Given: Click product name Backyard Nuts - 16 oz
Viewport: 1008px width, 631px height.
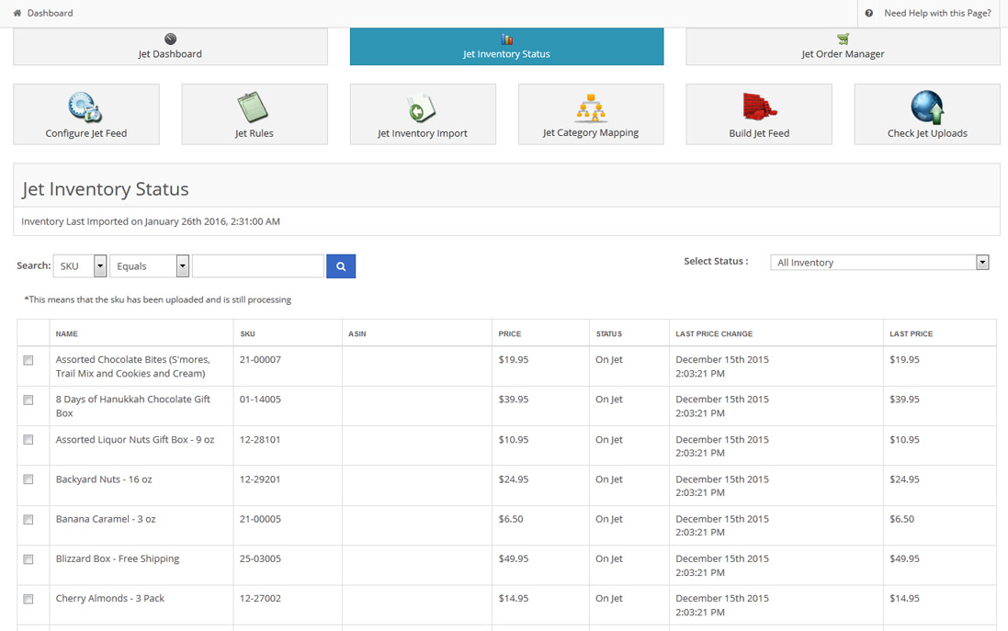Looking at the screenshot, I should [104, 479].
